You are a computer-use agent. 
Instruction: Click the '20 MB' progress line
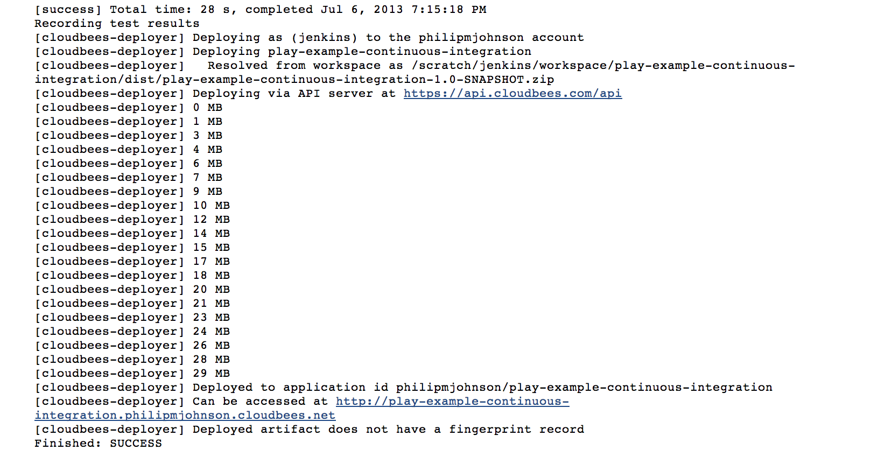pyautogui.click(x=132, y=290)
